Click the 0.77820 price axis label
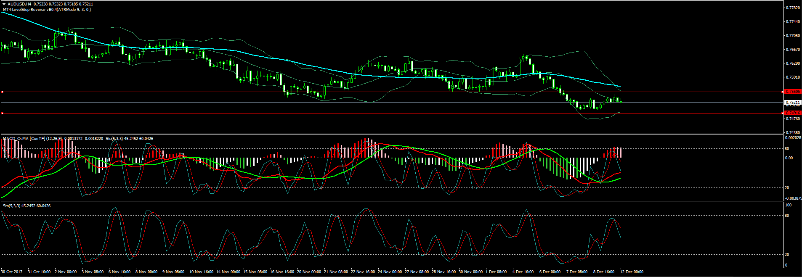 coord(793,8)
